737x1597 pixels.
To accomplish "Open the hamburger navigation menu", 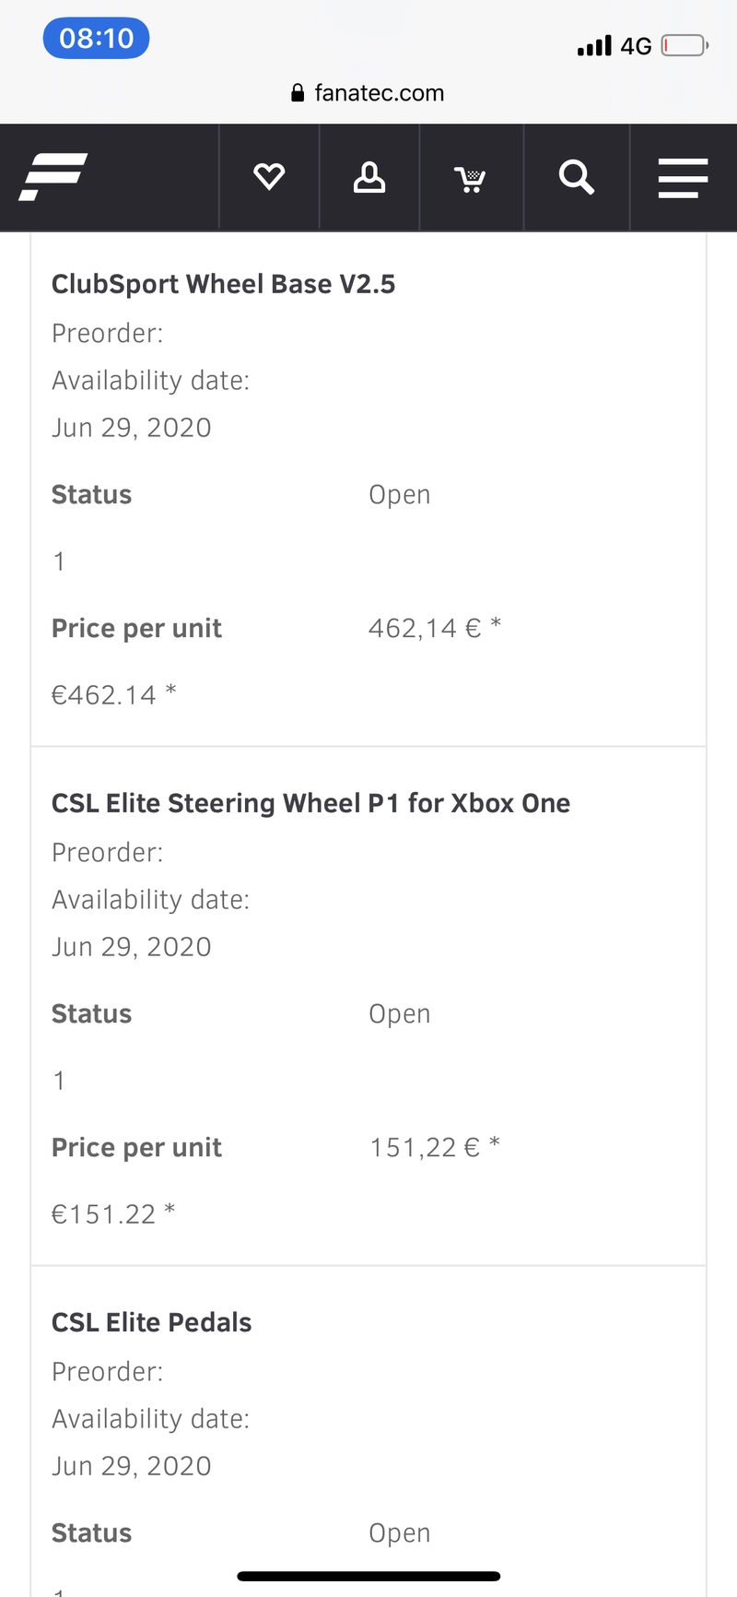I will [683, 177].
